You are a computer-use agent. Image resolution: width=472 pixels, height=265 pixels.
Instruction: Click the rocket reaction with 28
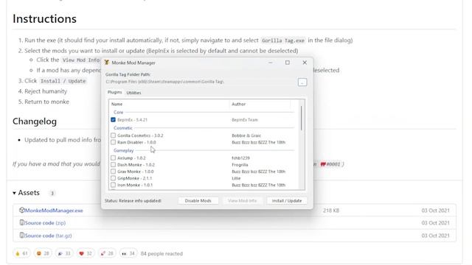(107, 253)
